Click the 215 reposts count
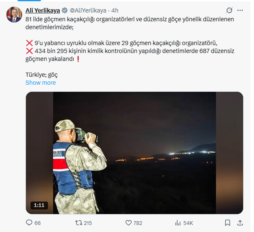This screenshot has width=254, height=232. (x=88, y=223)
